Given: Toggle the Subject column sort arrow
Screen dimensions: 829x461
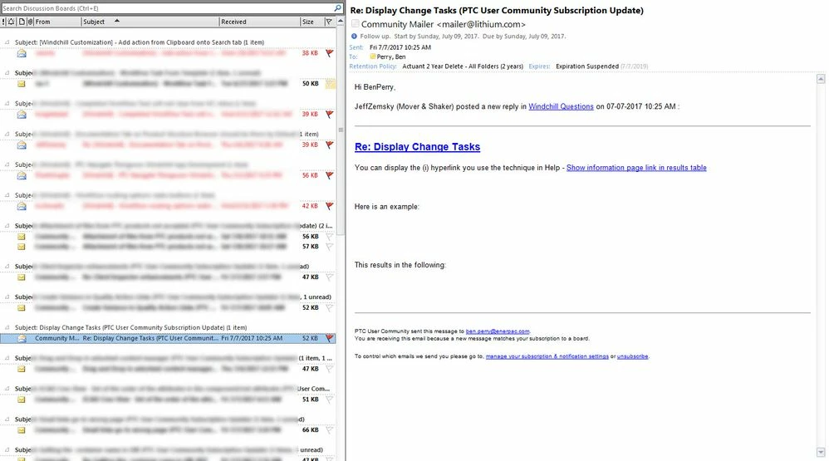Looking at the screenshot, I should coord(117,21).
